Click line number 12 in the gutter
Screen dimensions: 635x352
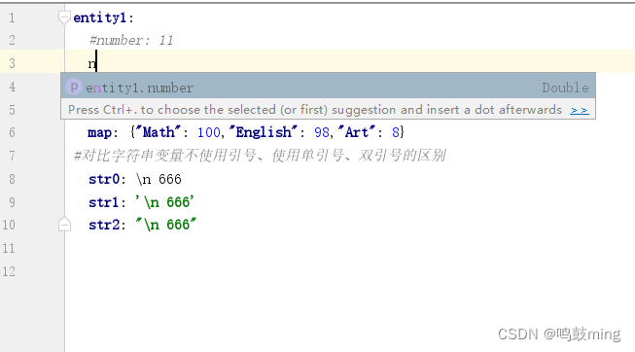pyautogui.click(x=9, y=271)
